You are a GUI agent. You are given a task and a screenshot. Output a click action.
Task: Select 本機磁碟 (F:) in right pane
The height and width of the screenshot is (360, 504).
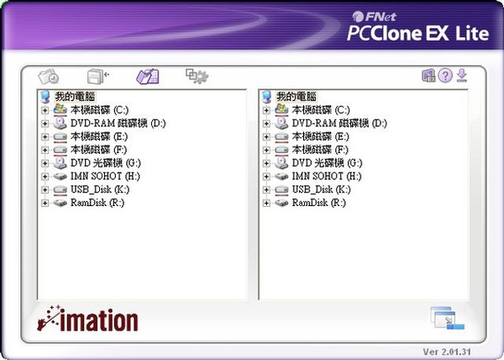(320, 150)
